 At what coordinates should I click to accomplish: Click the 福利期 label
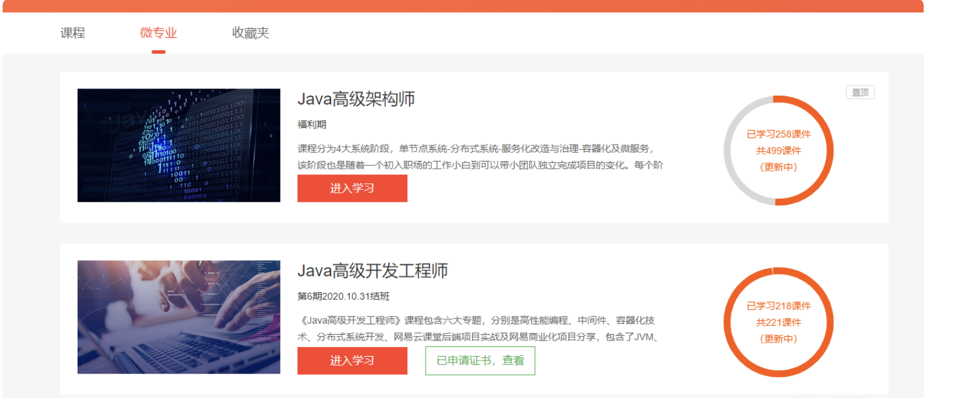[x=312, y=125]
